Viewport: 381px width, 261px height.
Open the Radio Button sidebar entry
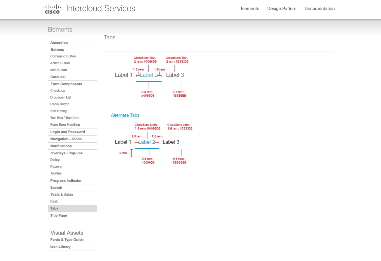click(x=60, y=104)
